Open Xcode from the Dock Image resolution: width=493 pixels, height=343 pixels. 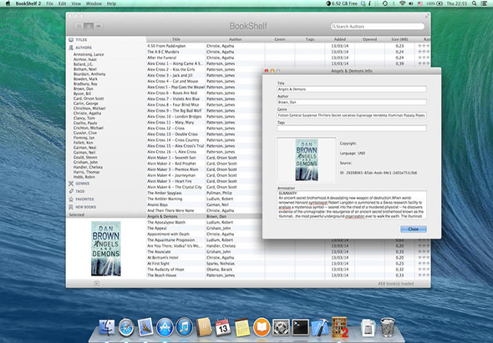click(x=320, y=327)
